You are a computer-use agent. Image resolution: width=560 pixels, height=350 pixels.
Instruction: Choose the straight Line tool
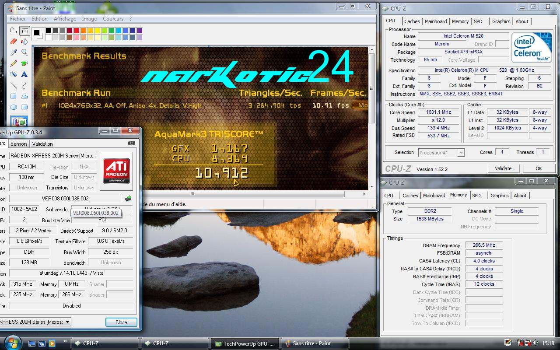14,86
